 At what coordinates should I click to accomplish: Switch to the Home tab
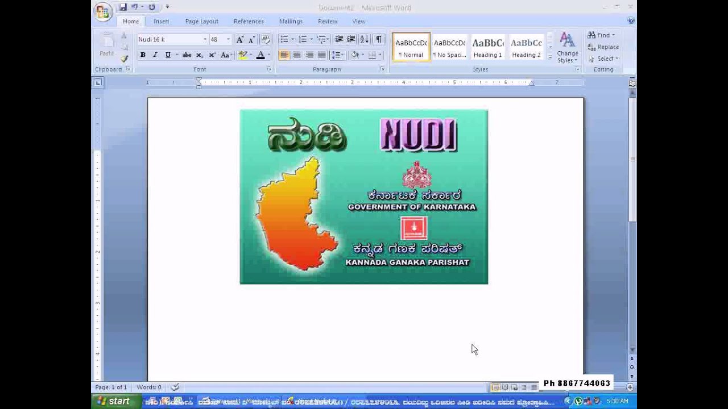[131, 21]
